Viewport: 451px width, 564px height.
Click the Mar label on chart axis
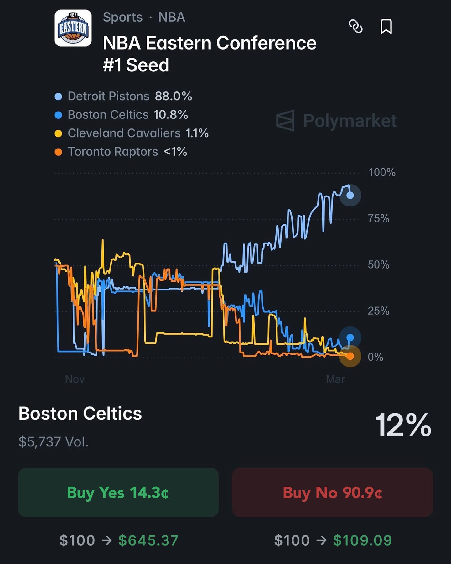(x=335, y=379)
